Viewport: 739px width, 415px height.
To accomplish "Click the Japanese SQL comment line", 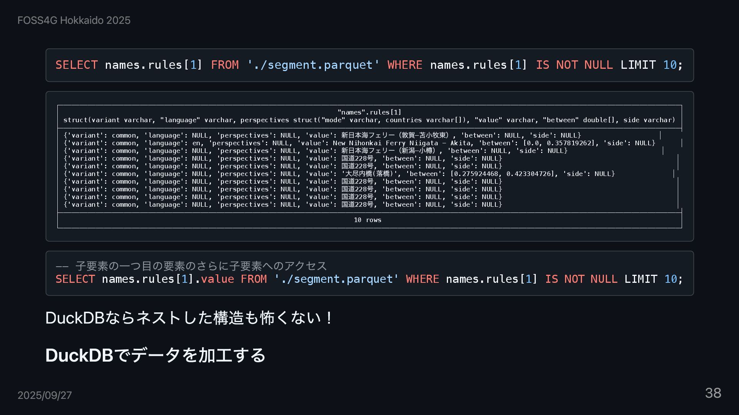I will tap(191, 266).
